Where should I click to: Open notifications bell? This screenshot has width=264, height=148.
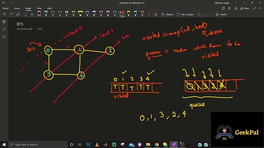click(x=236, y=8)
